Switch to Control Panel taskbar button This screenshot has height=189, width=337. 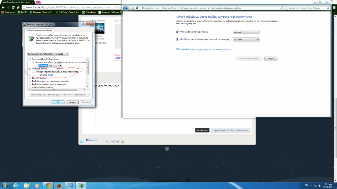click(x=70, y=185)
